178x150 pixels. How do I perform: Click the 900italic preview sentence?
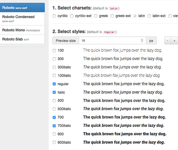[124, 142]
